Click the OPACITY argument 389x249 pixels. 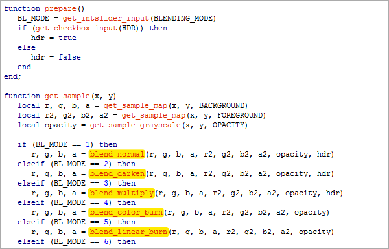pyautogui.click(x=228, y=125)
